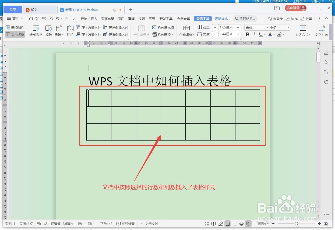Click the 协作 collaborate button

(x=292, y=19)
